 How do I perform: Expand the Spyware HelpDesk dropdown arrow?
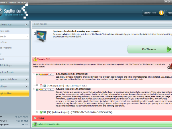point(26,79)
